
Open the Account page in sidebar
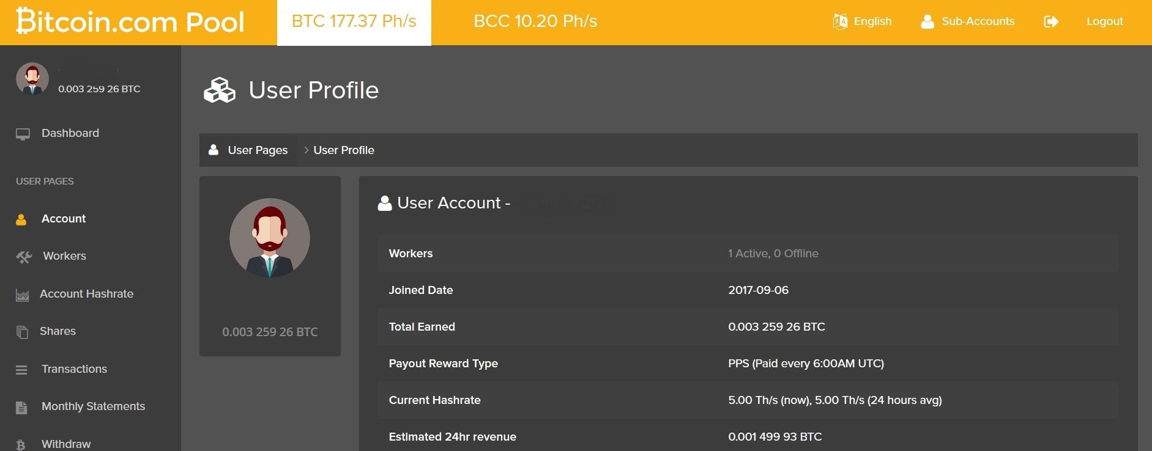coord(64,219)
